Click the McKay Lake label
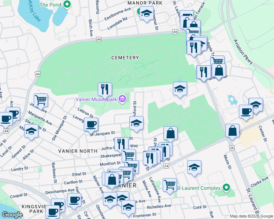Viewport: 274px width, 219px height. point(34,11)
